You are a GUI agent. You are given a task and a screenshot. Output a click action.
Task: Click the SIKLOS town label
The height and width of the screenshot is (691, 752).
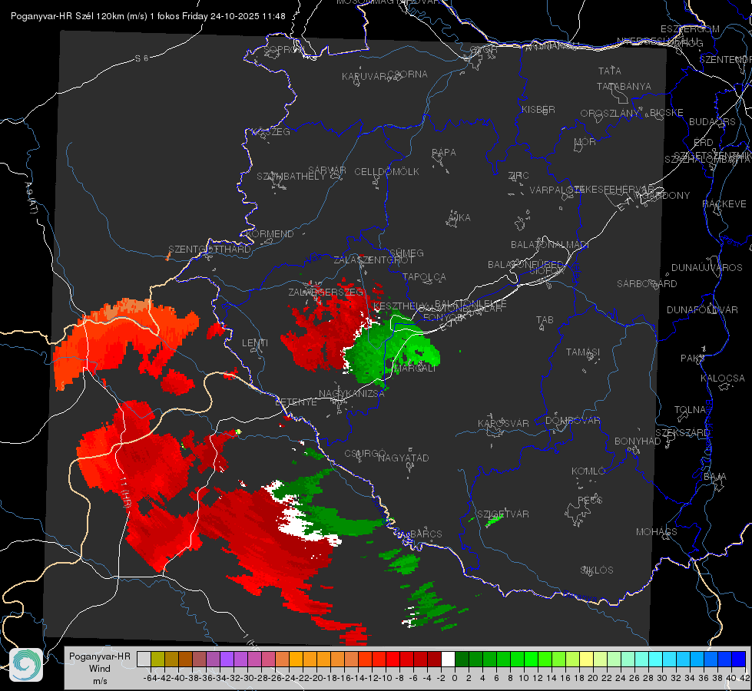click(597, 570)
